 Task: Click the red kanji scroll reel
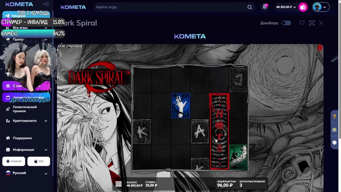coord(219,131)
